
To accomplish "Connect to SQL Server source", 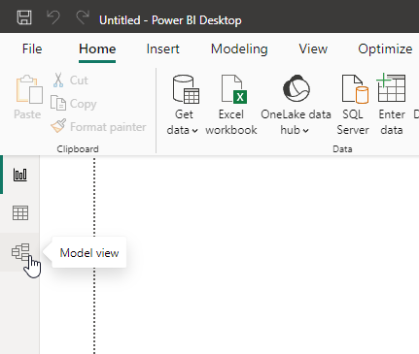I will tap(353, 105).
